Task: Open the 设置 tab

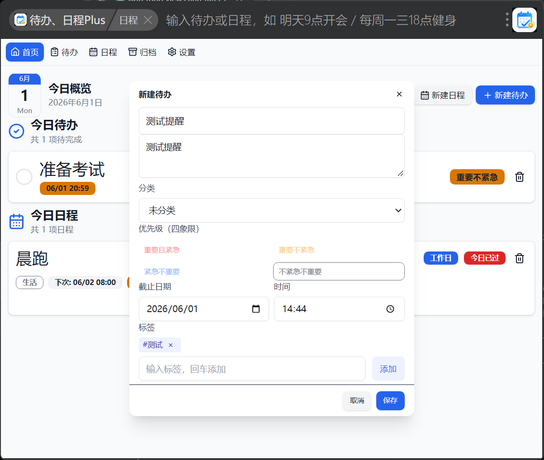Action: [x=181, y=52]
